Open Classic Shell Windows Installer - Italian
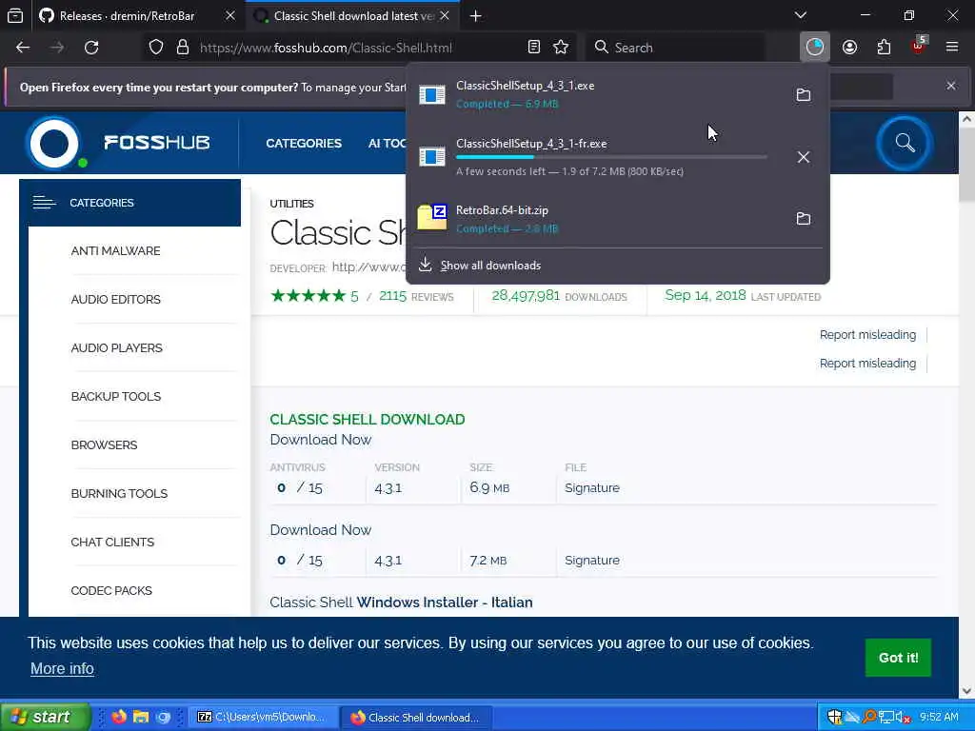Screen dimensions: 975x731 tap(401, 603)
